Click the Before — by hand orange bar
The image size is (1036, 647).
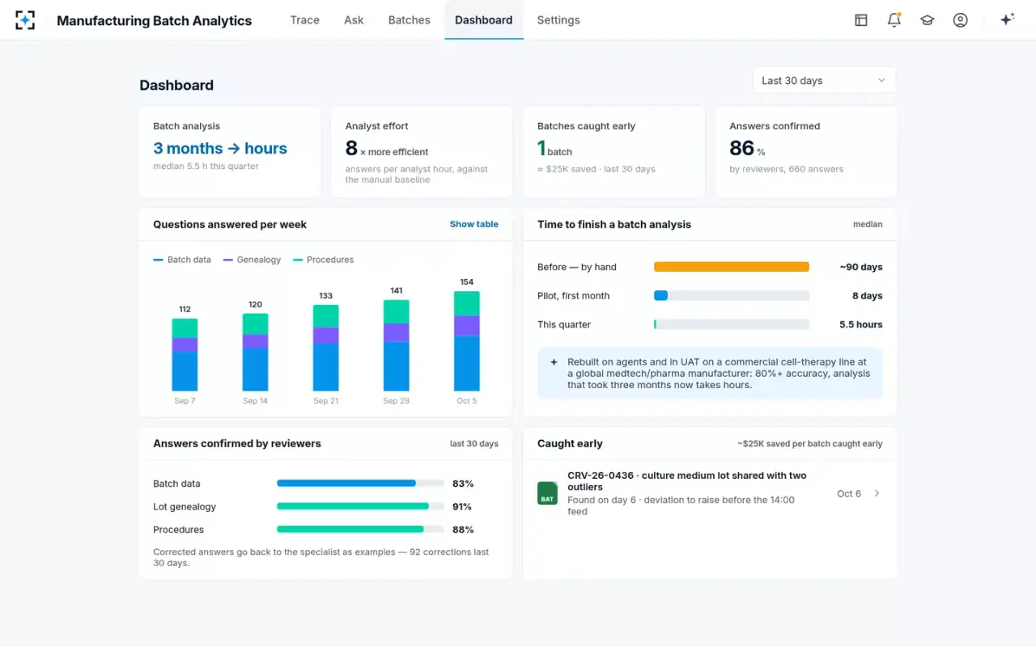coord(732,267)
